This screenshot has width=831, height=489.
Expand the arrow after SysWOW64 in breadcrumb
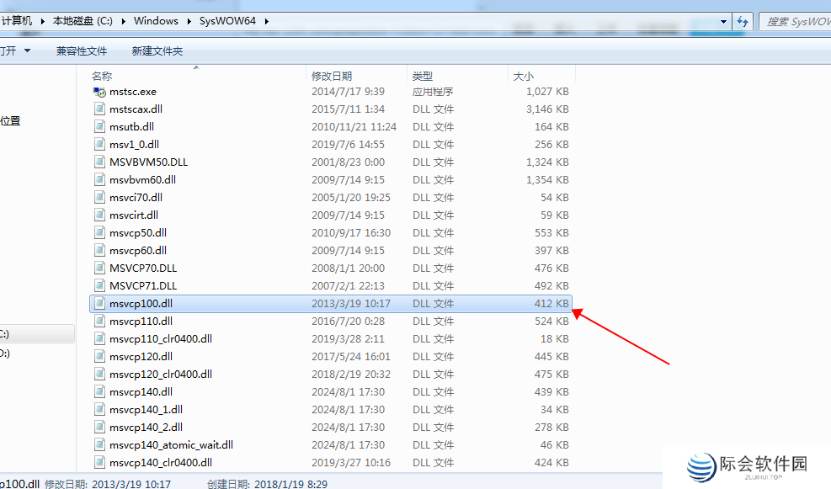click(267, 21)
